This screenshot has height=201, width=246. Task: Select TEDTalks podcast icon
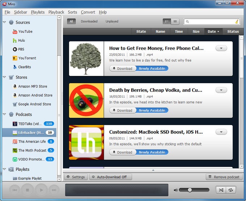15,124
